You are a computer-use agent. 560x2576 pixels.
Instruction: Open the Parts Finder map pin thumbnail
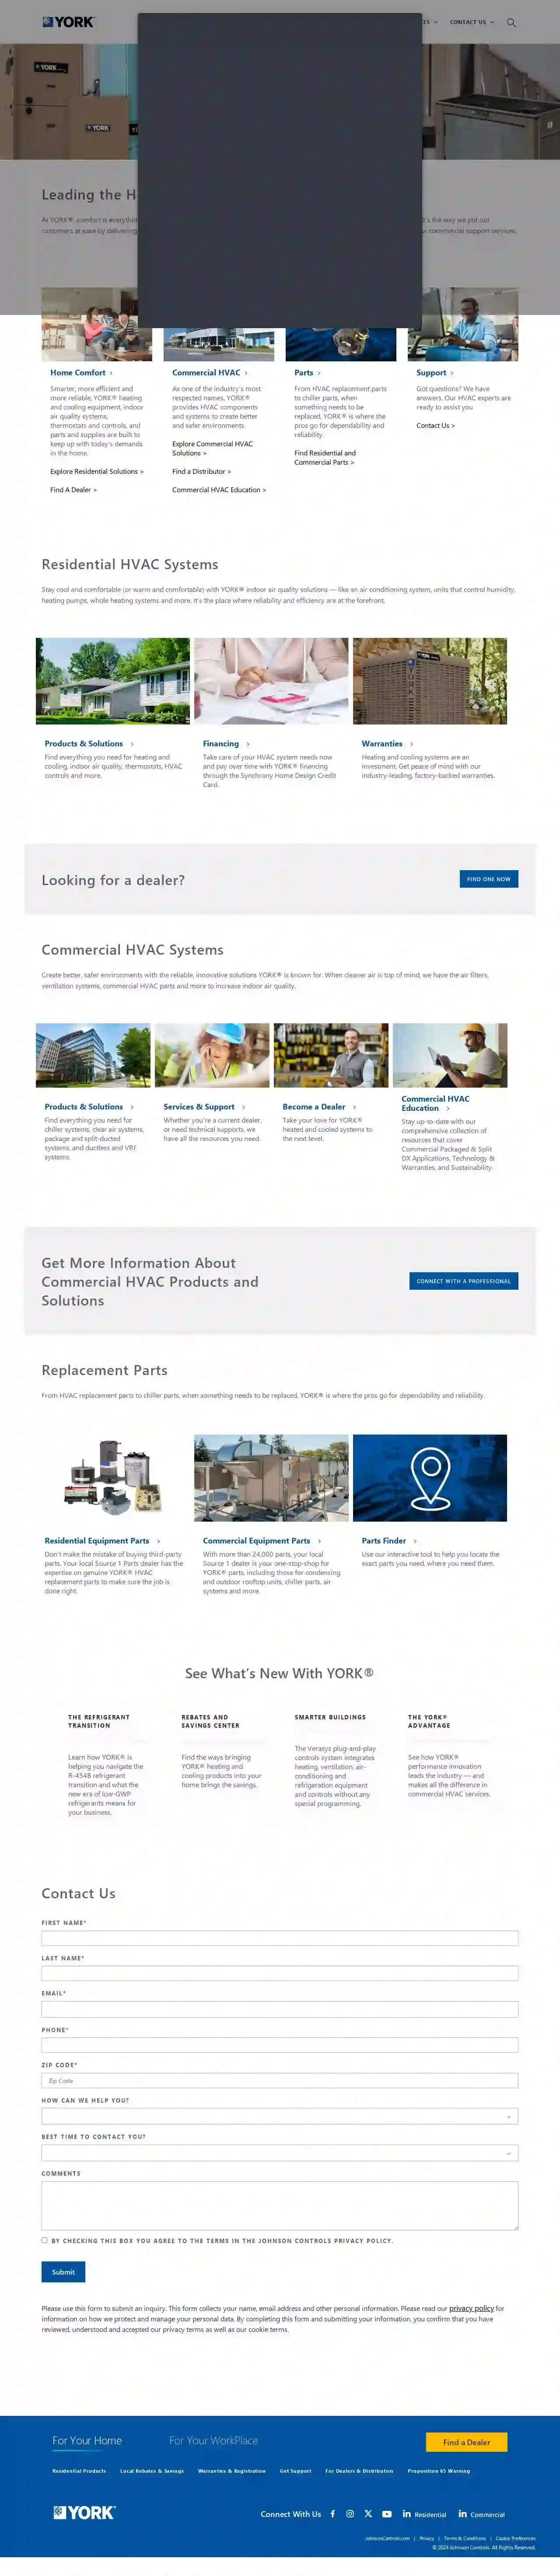[430, 1478]
